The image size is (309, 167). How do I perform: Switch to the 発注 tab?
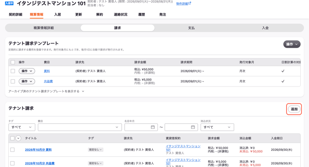coord(163,15)
